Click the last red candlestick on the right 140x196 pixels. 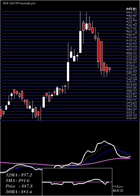(110, 69)
